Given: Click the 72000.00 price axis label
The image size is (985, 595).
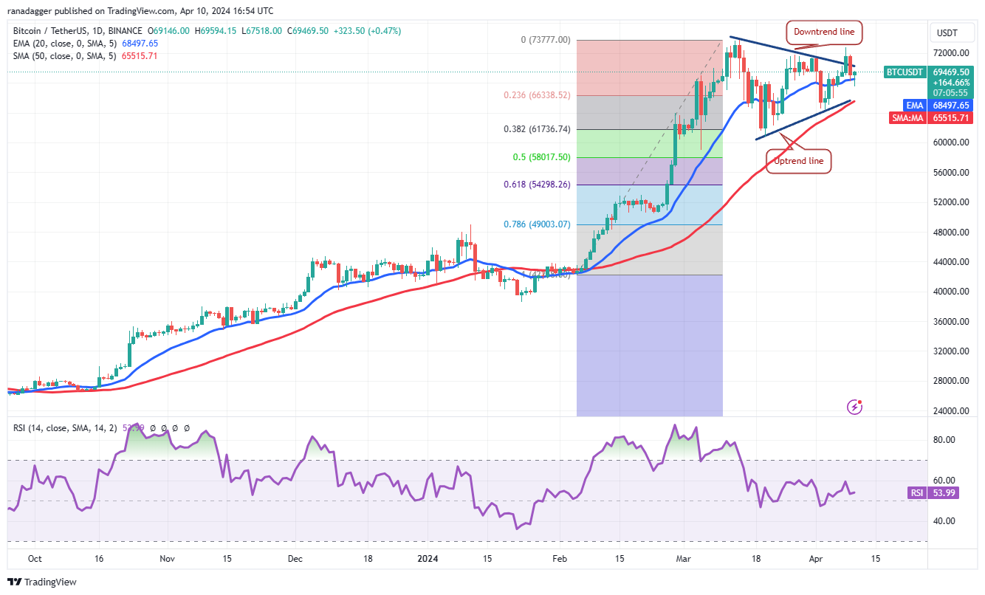Looking at the screenshot, I should (x=952, y=53).
